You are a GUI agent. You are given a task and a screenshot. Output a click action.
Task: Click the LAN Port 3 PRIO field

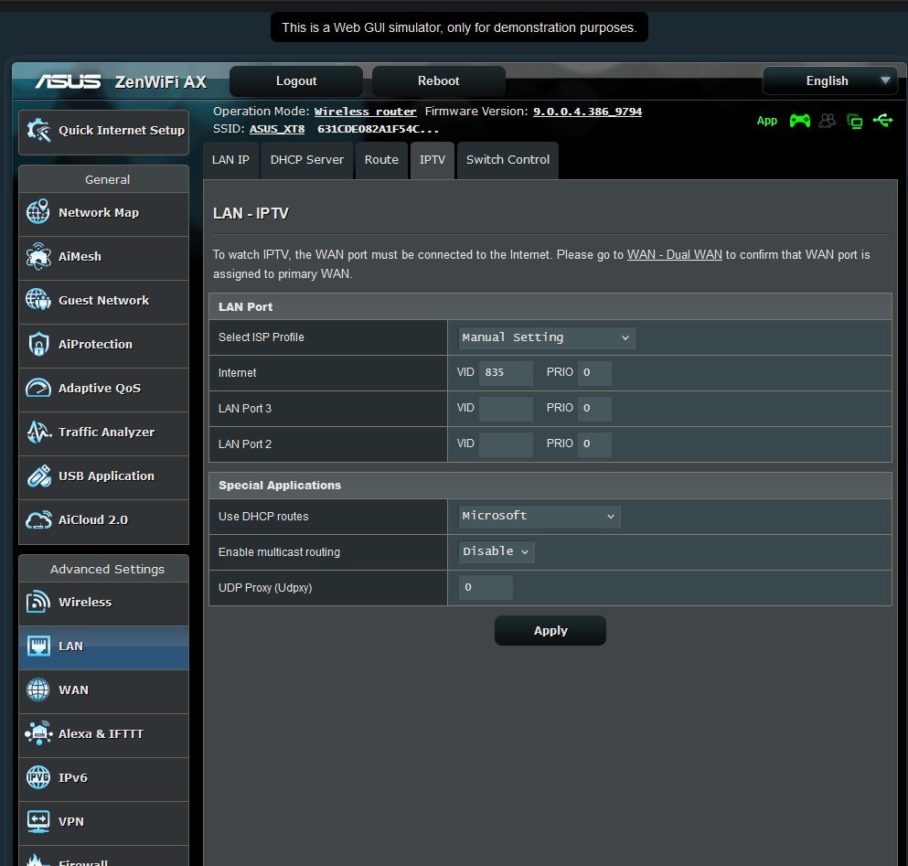tap(594, 409)
